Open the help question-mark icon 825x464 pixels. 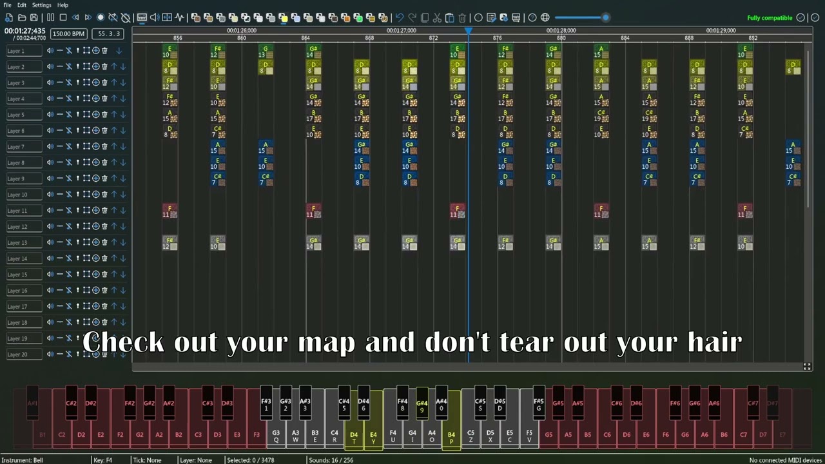pos(532,17)
